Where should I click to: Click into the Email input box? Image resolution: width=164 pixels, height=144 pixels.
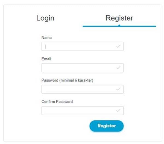(79, 68)
